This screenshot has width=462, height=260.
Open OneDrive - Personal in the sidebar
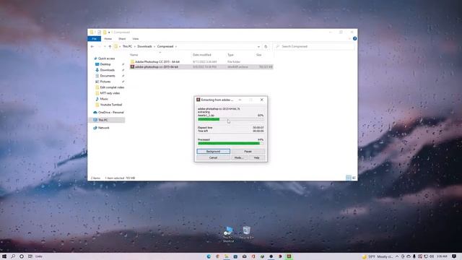110,113
